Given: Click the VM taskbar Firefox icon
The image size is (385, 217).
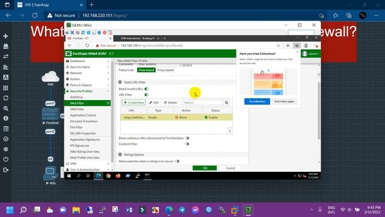Looking at the screenshot, I should point(118,175).
